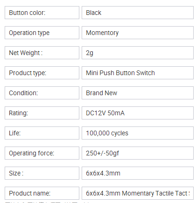The image size is (196, 203).
Task: Select the Momentary Tactile Tact name cell
Action: pyautogui.click(x=138, y=193)
